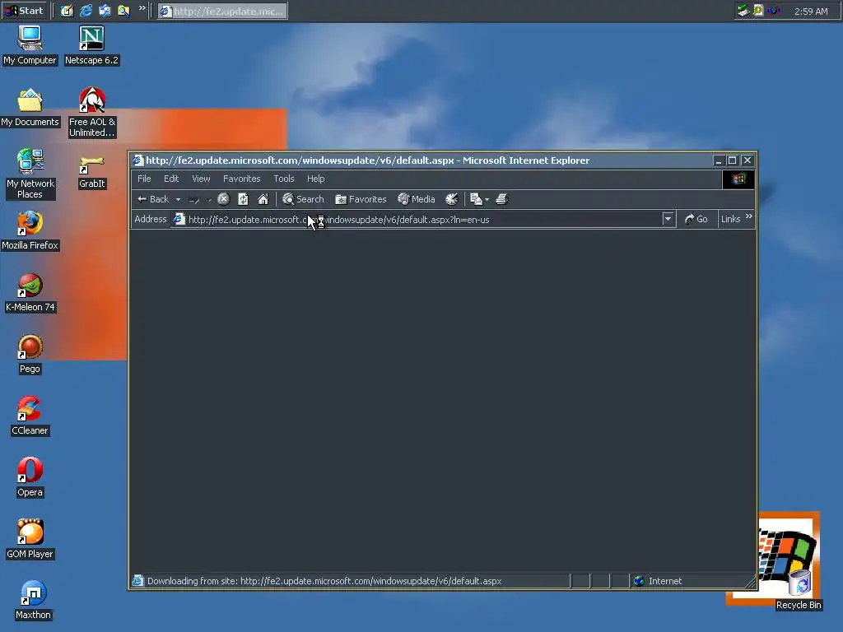The width and height of the screenshot is (843, 632).
Task: Open the Search pane in toolbar
Action: pos(303,199)
